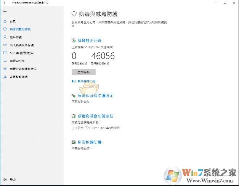
Task: Click the ransomware protection icon
Action: [x=74, y=142]
